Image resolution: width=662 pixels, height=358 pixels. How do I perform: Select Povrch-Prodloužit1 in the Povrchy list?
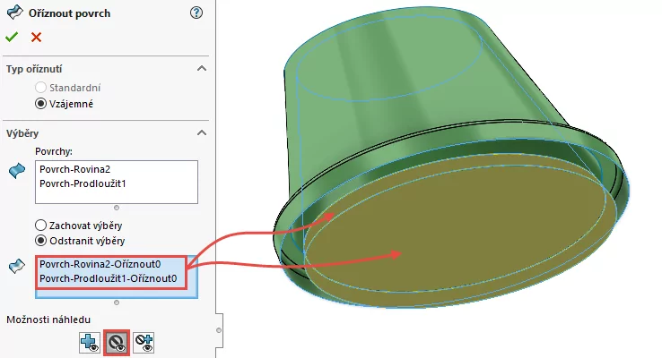pyautogui.click(x=81, y=183)
